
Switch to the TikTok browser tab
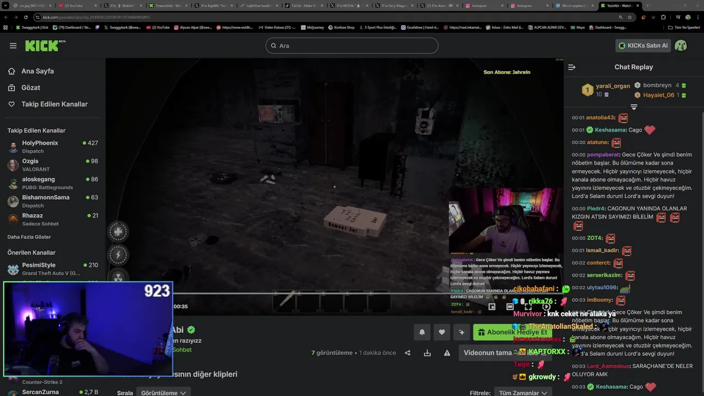coord(304,5)
